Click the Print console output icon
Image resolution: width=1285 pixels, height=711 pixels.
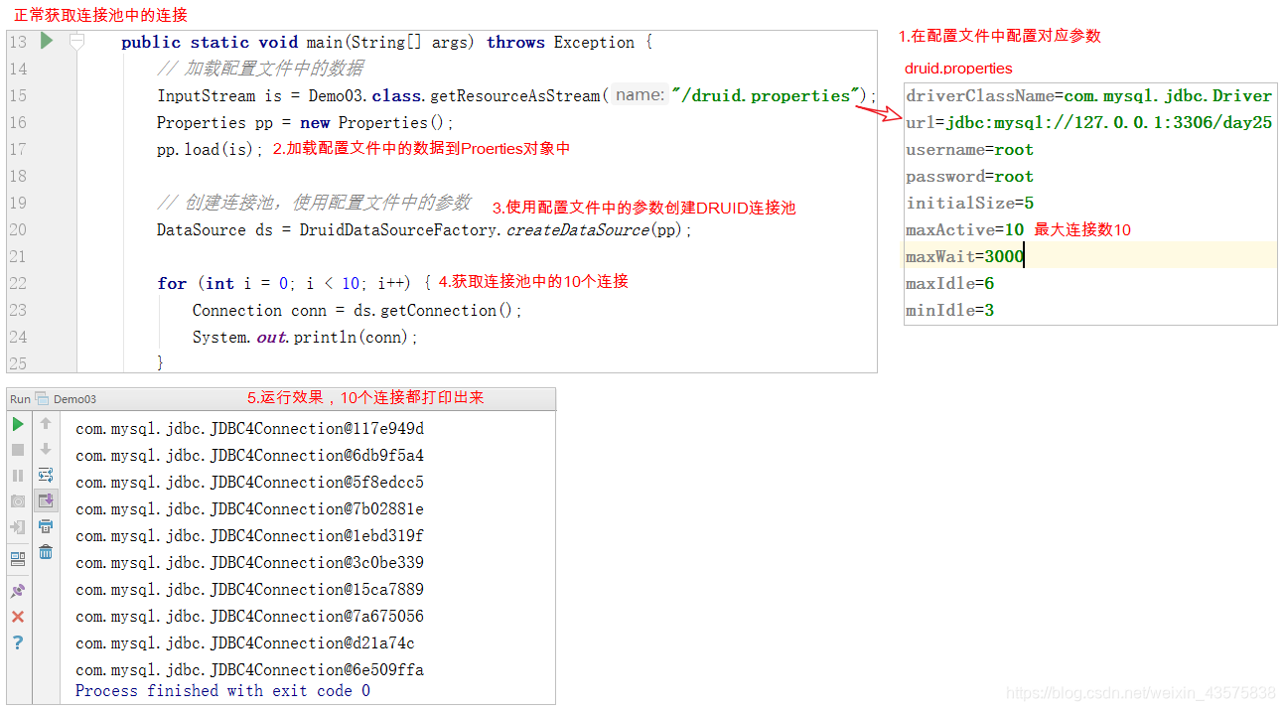pyautogui.click(x=46, y=526)
